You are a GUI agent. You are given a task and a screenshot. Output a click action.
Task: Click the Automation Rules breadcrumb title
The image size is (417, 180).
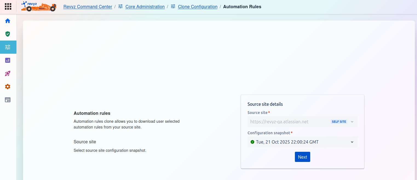(x=242, y=7)
